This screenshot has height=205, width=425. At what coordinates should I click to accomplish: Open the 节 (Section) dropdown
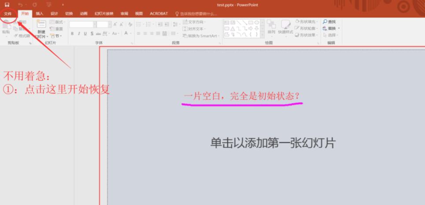[x=56, y=36]
